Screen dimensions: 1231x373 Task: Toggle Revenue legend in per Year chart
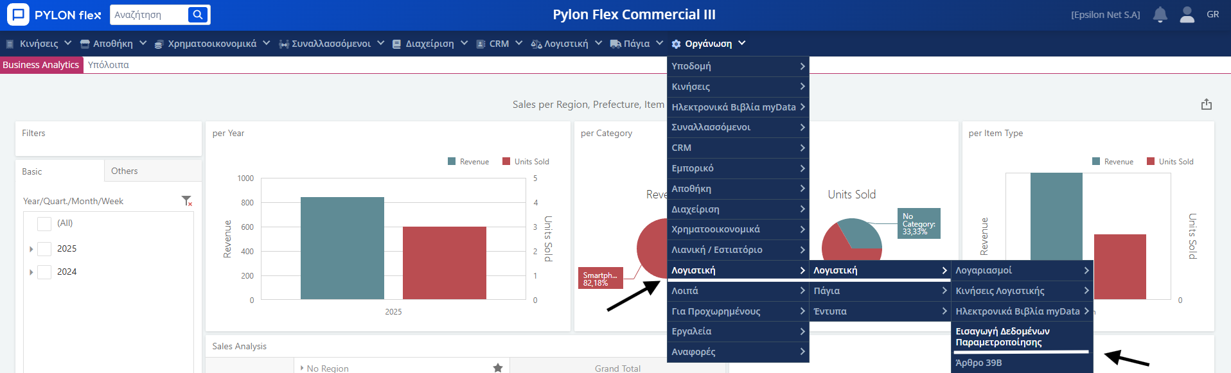[468, 162]
